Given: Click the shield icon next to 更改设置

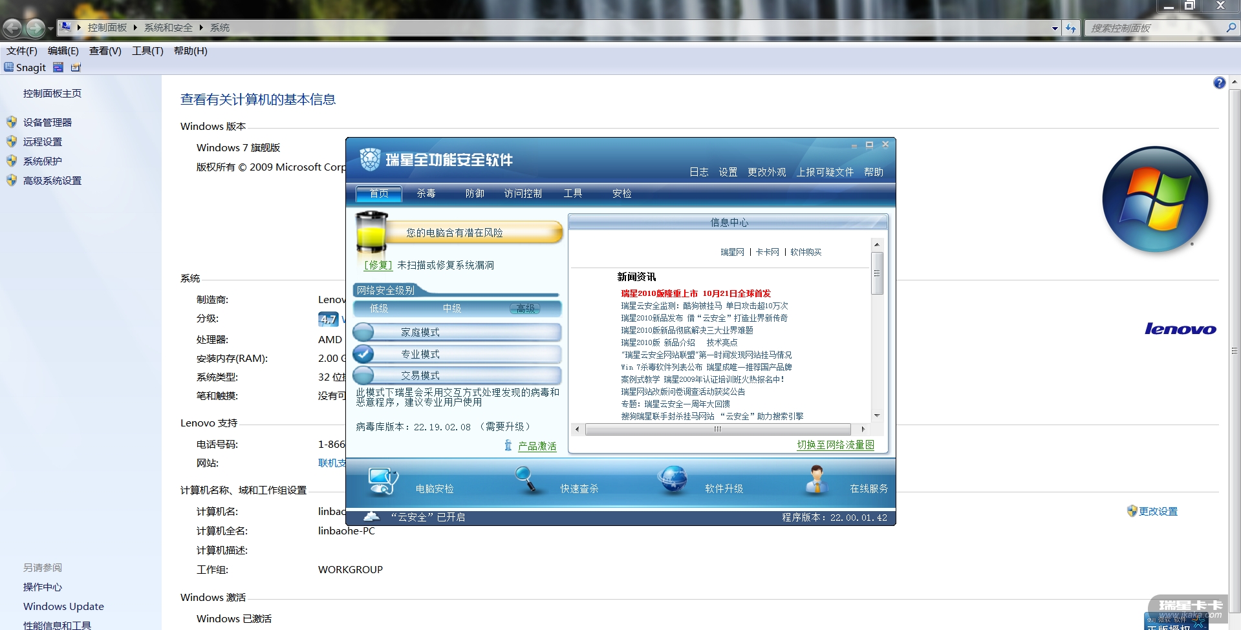Looking at the screenshot, I should (x=1132, y=511).
